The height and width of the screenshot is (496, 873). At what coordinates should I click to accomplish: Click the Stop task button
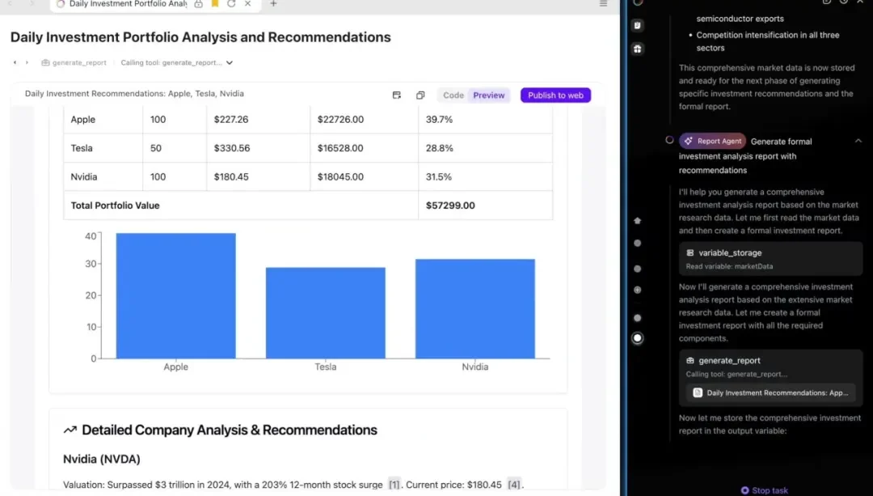click(x=765, y=490)
